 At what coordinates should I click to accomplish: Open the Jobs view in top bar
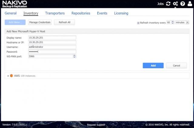[160, 4]
